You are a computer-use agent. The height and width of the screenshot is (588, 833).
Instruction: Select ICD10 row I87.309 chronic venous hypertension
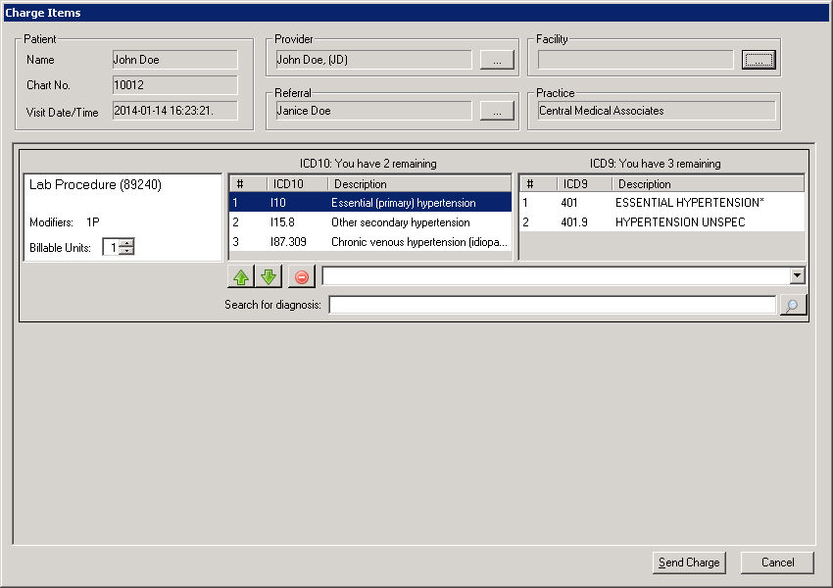coord(370,242)
